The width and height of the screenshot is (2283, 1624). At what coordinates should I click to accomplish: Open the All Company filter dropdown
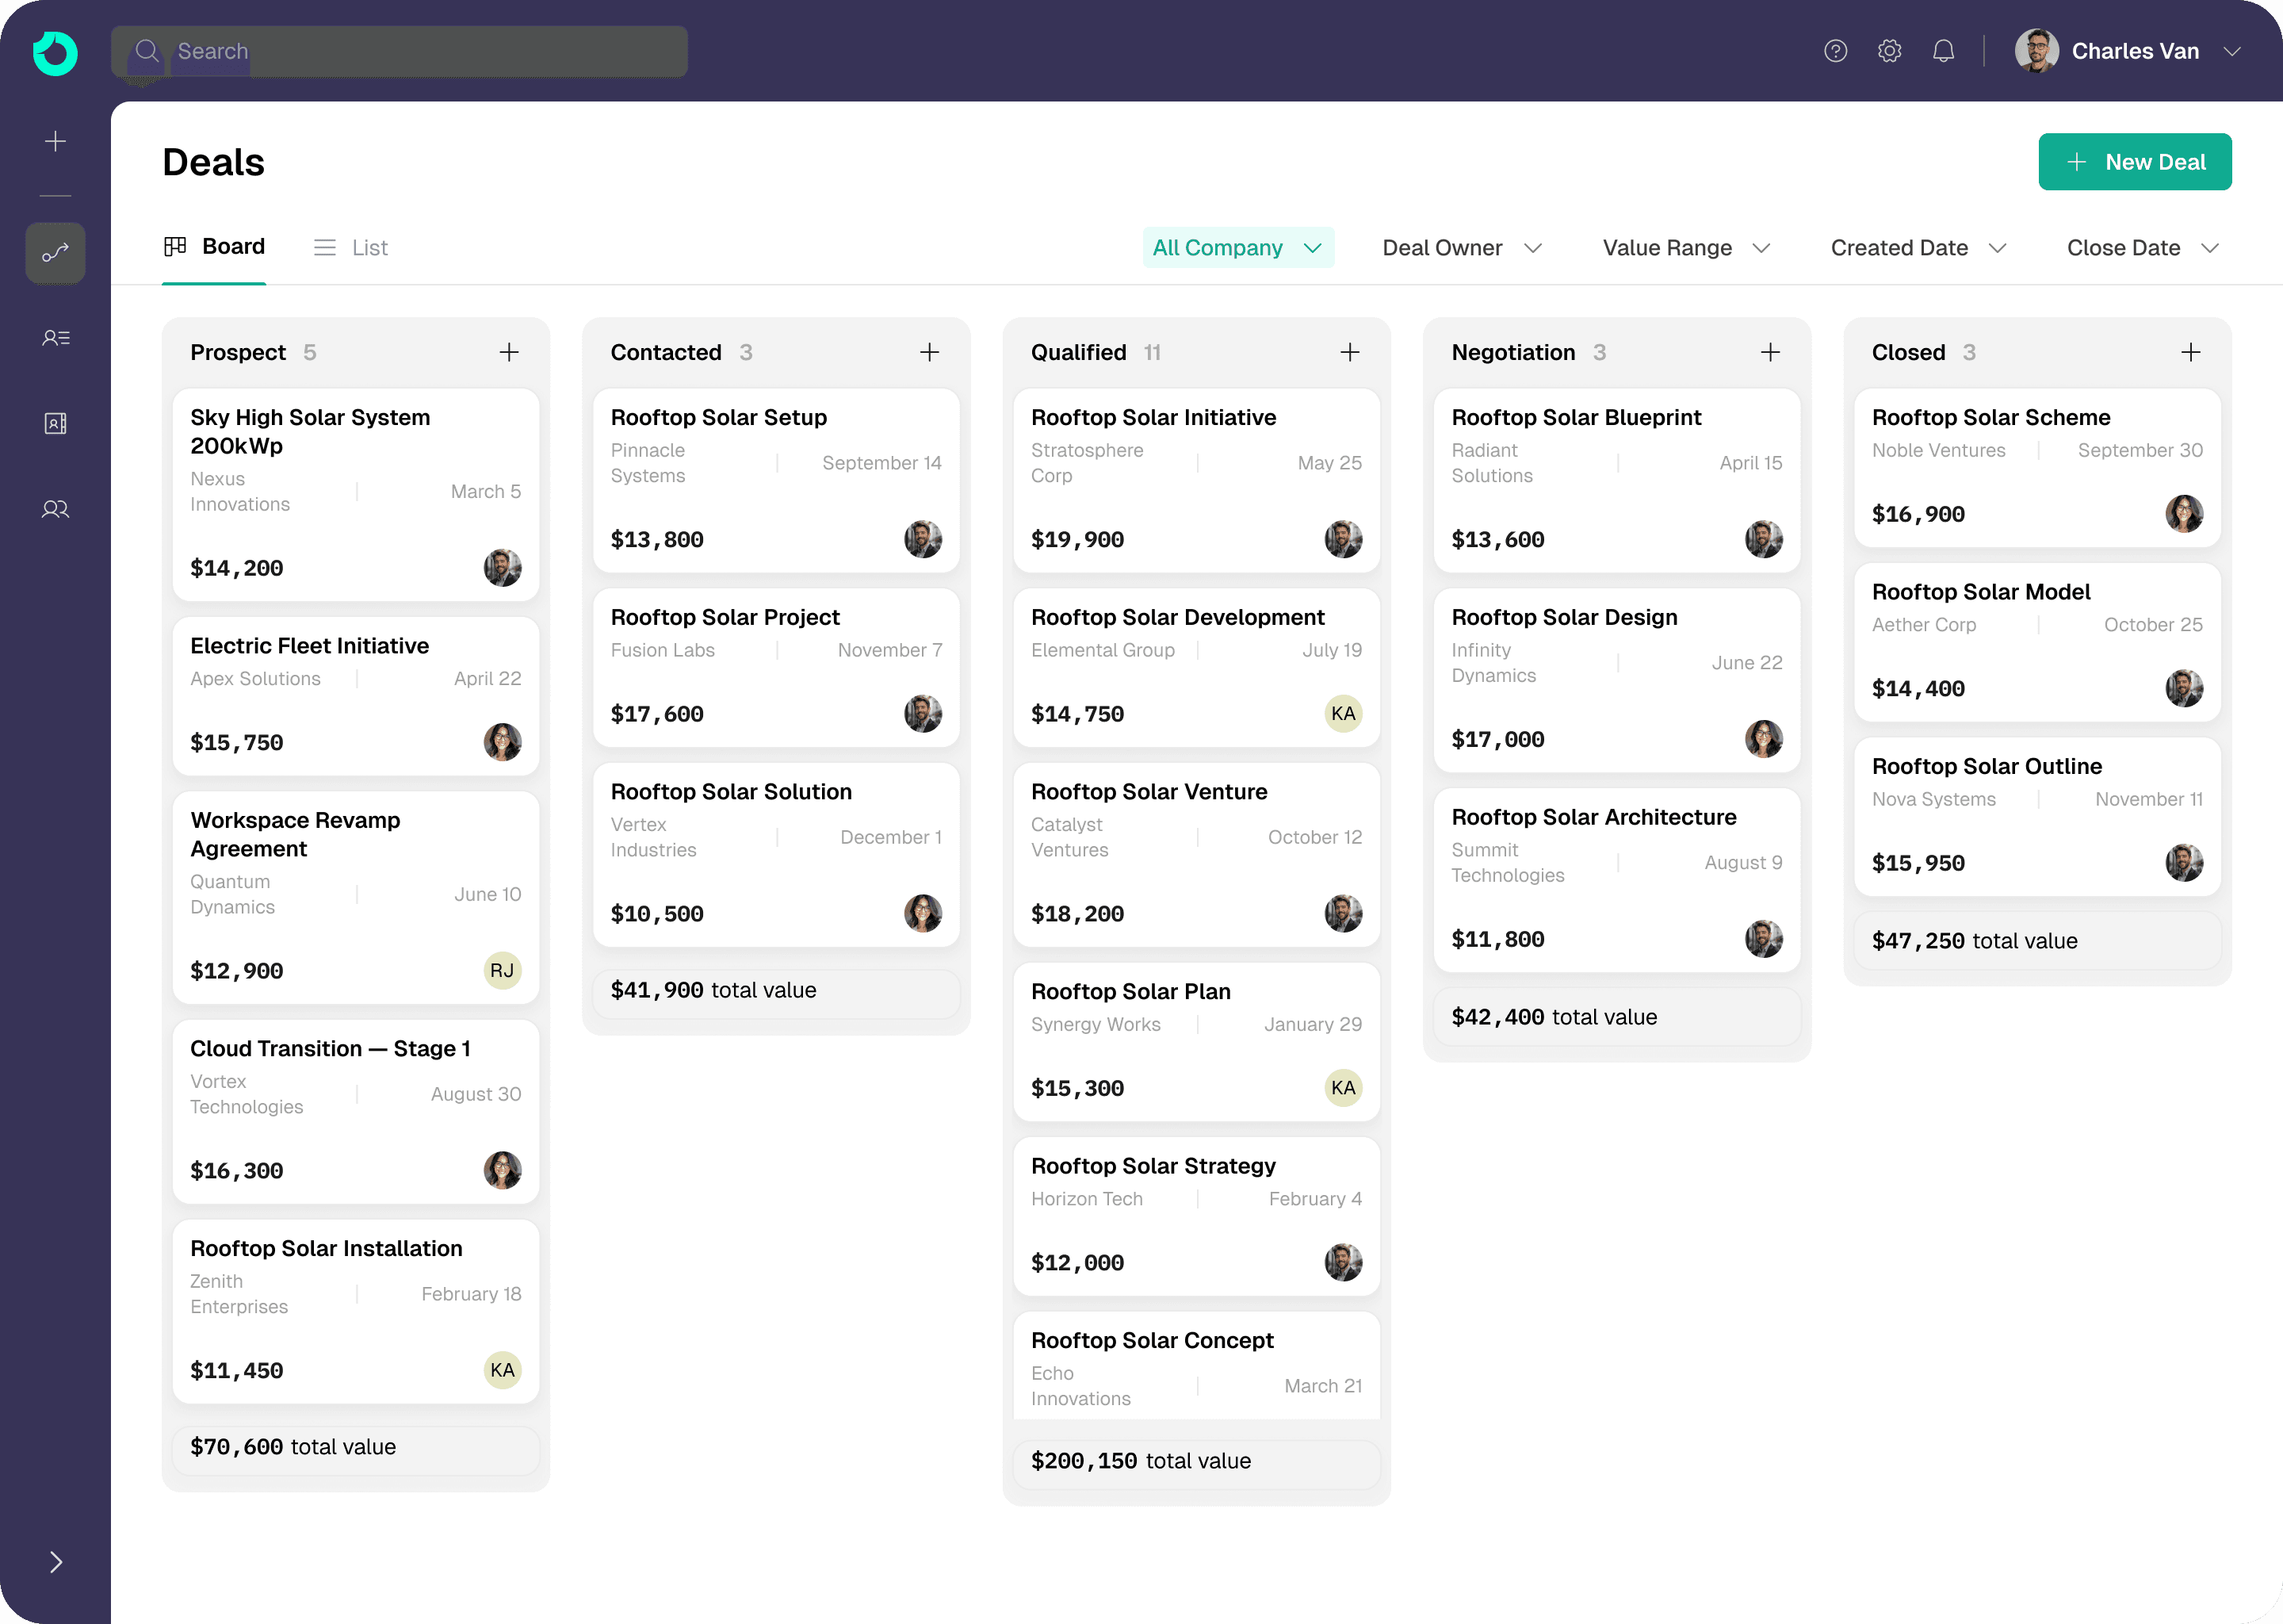click(x=1237, y=247)
